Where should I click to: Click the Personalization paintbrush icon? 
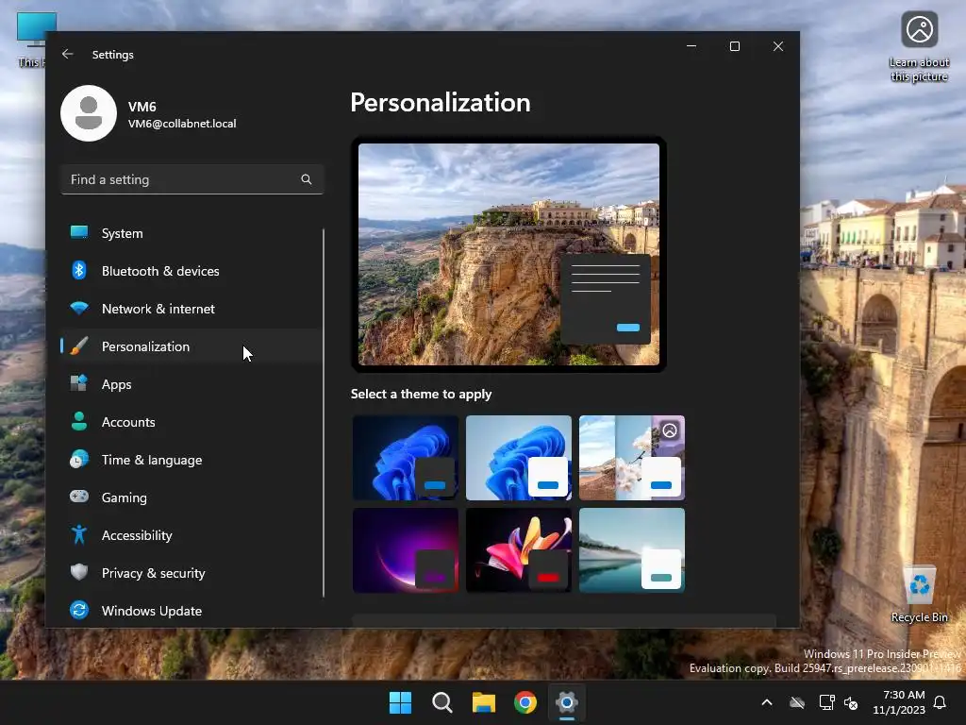(x=79, y=346)
